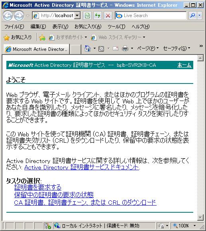Open the recent pages dropdown beside Forward

click(27, 16)
